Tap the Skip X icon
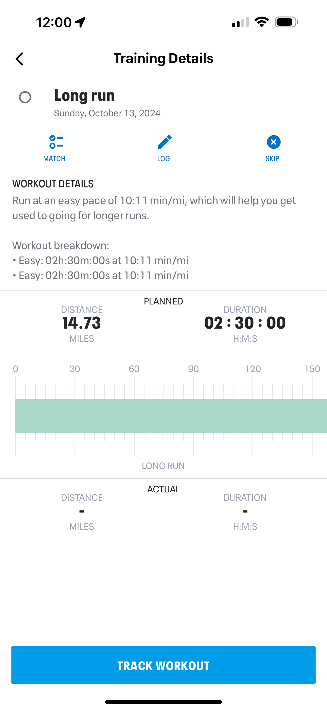 pos(273,142)
